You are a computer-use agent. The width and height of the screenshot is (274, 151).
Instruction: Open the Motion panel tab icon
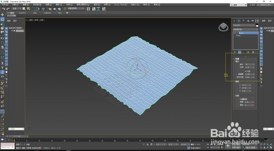click(248, 21)
